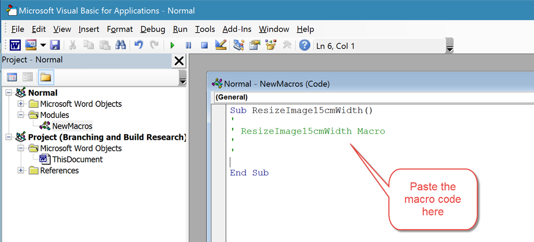This screenshot has width=534, height=242.
Task: Click the Reset stop icon
Action: (204, 45)
